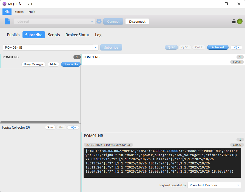Click the POM01-NB subscription entry in left list
The image size is (245, 192).
(x=41, y=61)
